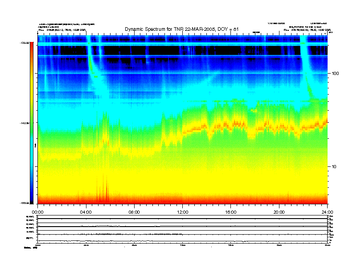Click the '20:00' time axis label
The image size is (353, 273).
coord(279,212)
